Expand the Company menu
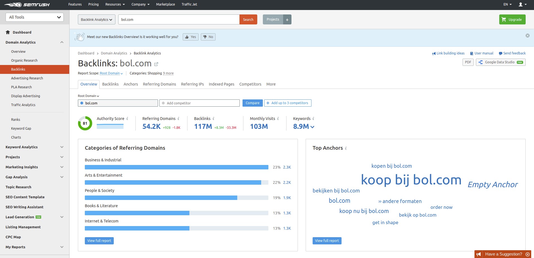 click(x=140, y=4)
